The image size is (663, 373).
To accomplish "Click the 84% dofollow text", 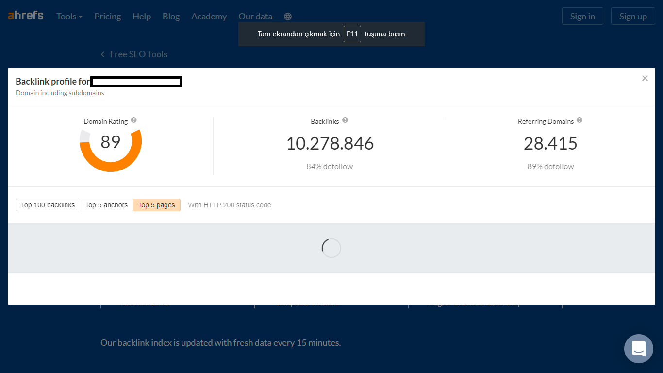I will pos(330,167).
